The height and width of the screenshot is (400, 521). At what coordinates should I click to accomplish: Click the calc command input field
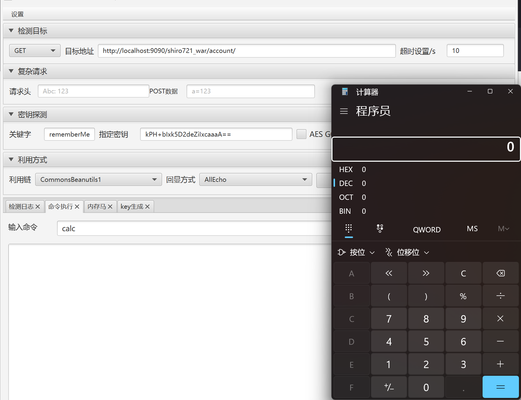tap(194, 228)
